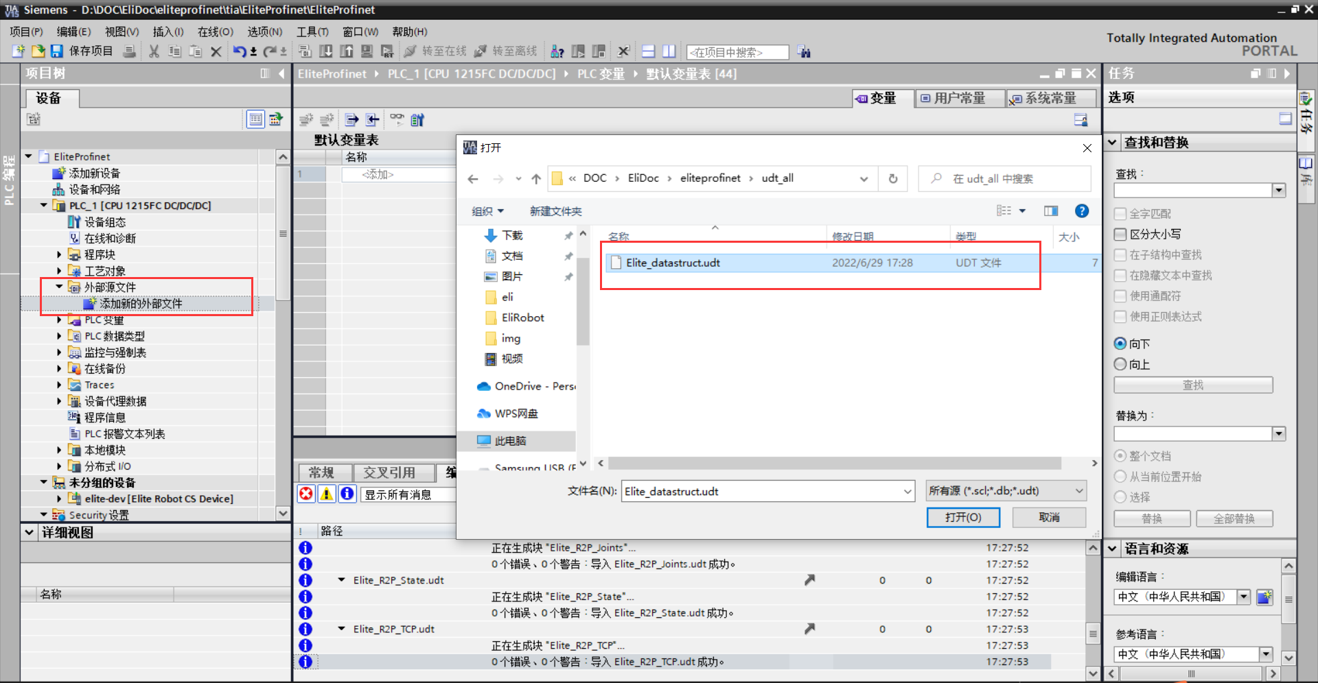Collapse the Find and Replace section
The image size is (1318, 683).
pos(1113,143)
